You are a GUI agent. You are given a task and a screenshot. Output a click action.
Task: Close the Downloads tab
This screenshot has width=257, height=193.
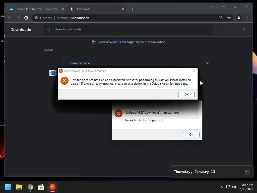click(122, 9)
